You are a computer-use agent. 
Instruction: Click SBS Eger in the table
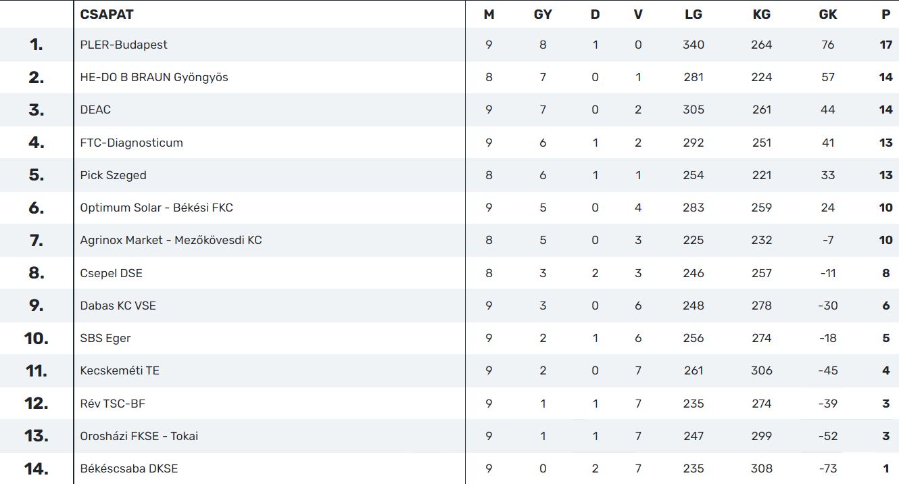(105, 338)
